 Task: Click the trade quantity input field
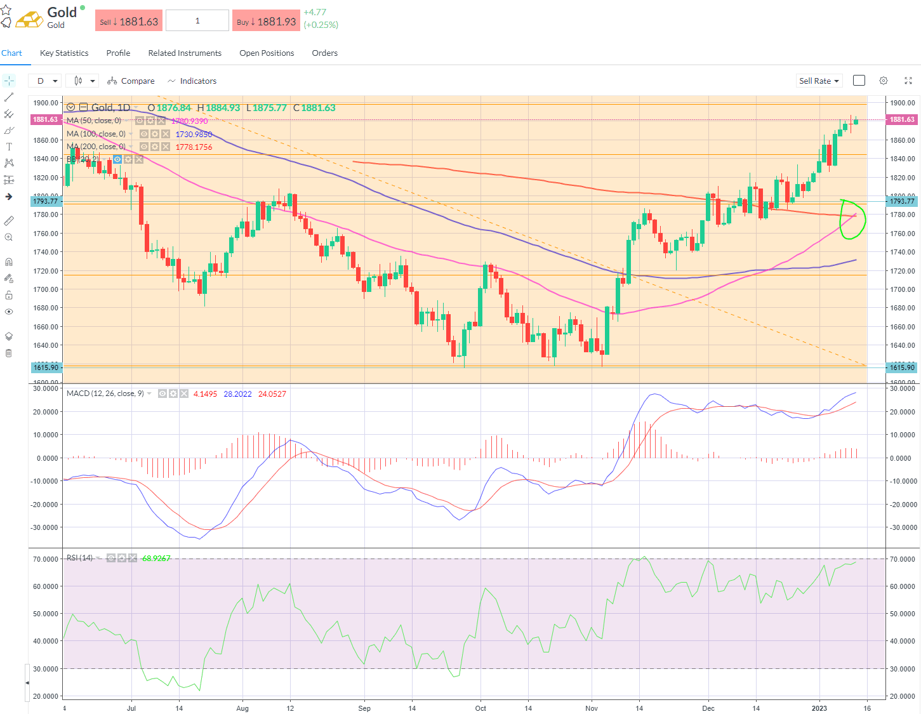197,21
